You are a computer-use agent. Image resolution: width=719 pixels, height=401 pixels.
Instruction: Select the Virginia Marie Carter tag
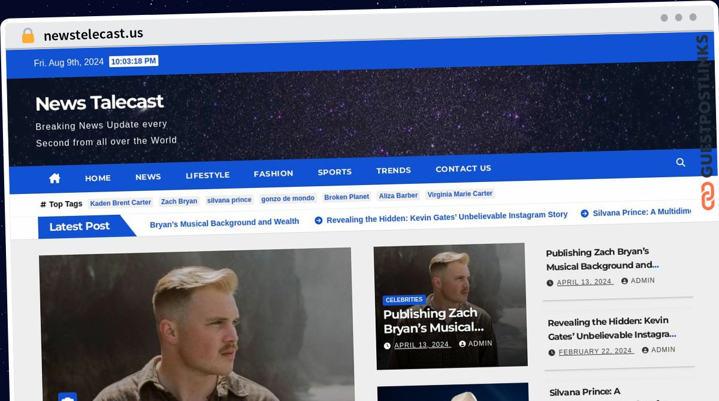coord(460,194)
